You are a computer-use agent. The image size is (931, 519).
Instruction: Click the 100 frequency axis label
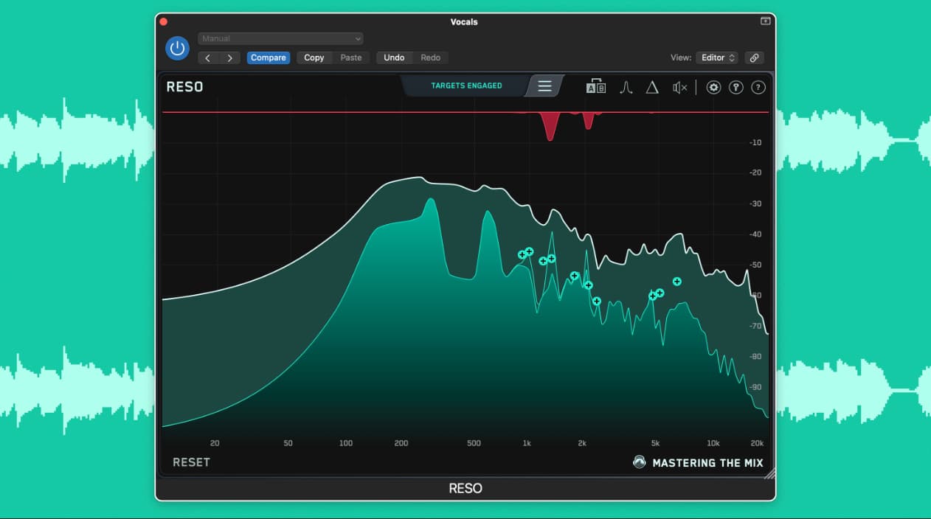(x=346, y=443)
